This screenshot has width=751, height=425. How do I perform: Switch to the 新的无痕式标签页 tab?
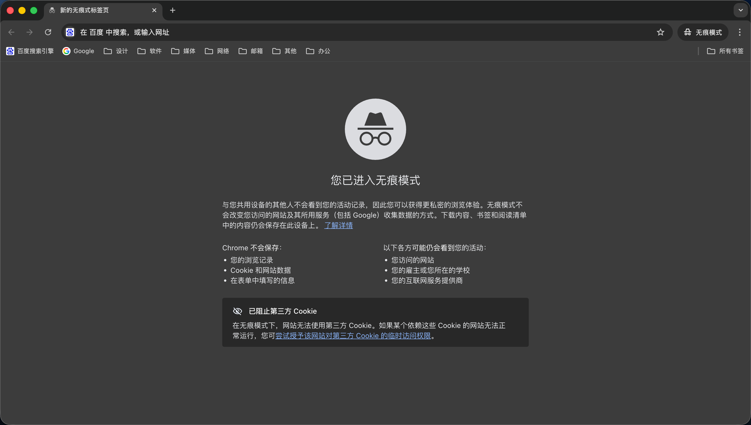tap(96, 10)
